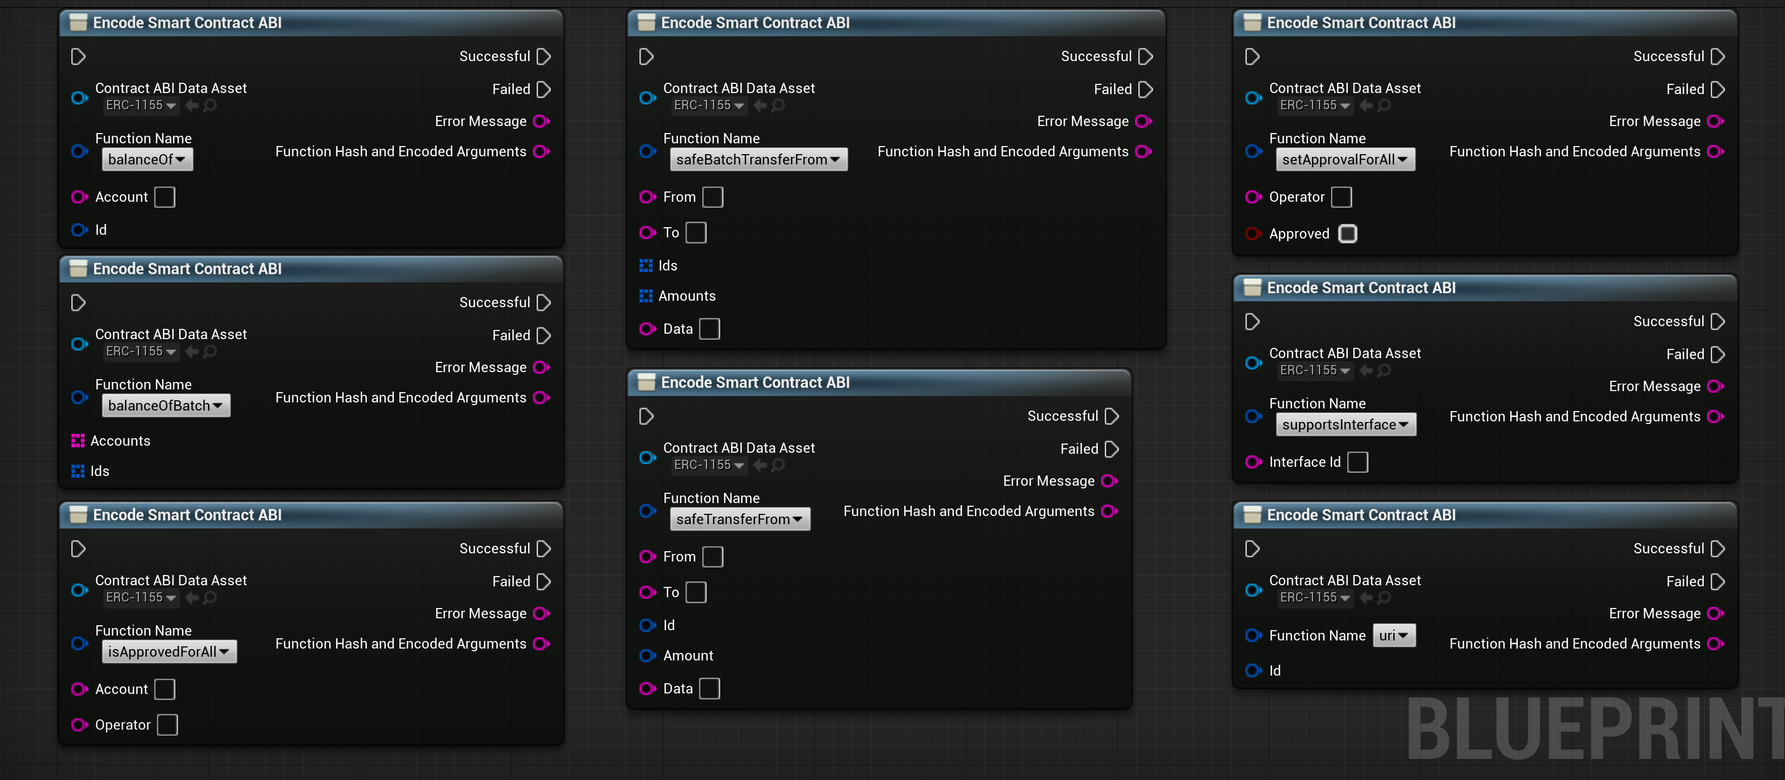This screenshot has height=780, width=1785.
Task: Click input exec pin on supportsInterface node
Action: [1252, 321]
